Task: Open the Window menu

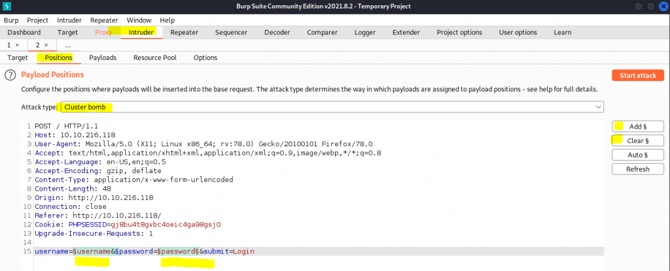Action: (x=139, y=20)
